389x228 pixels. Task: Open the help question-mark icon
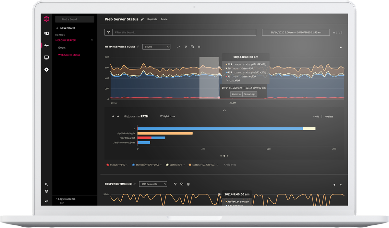click(46, 191)
